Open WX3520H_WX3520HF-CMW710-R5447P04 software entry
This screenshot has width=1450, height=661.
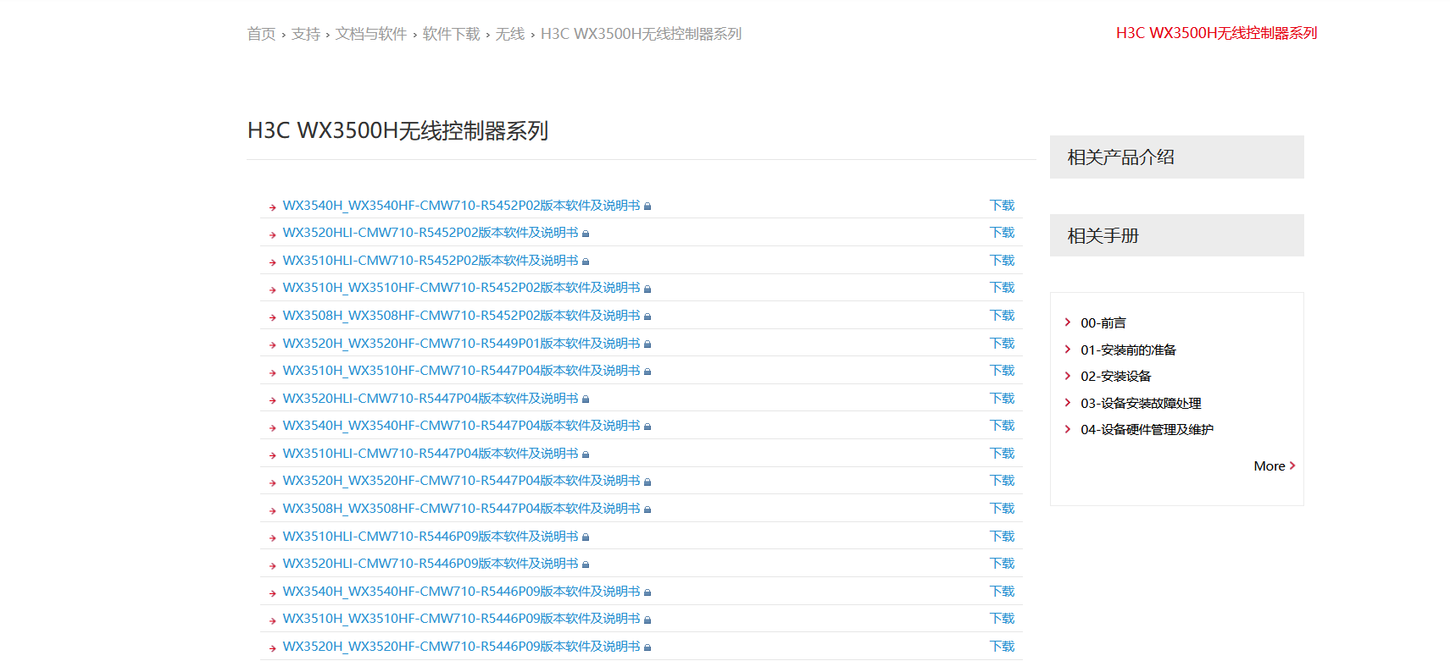coord(461,481)
